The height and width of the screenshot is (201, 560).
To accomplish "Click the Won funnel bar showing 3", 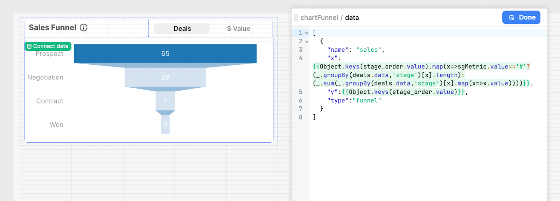I will click(x=165, y=124).
